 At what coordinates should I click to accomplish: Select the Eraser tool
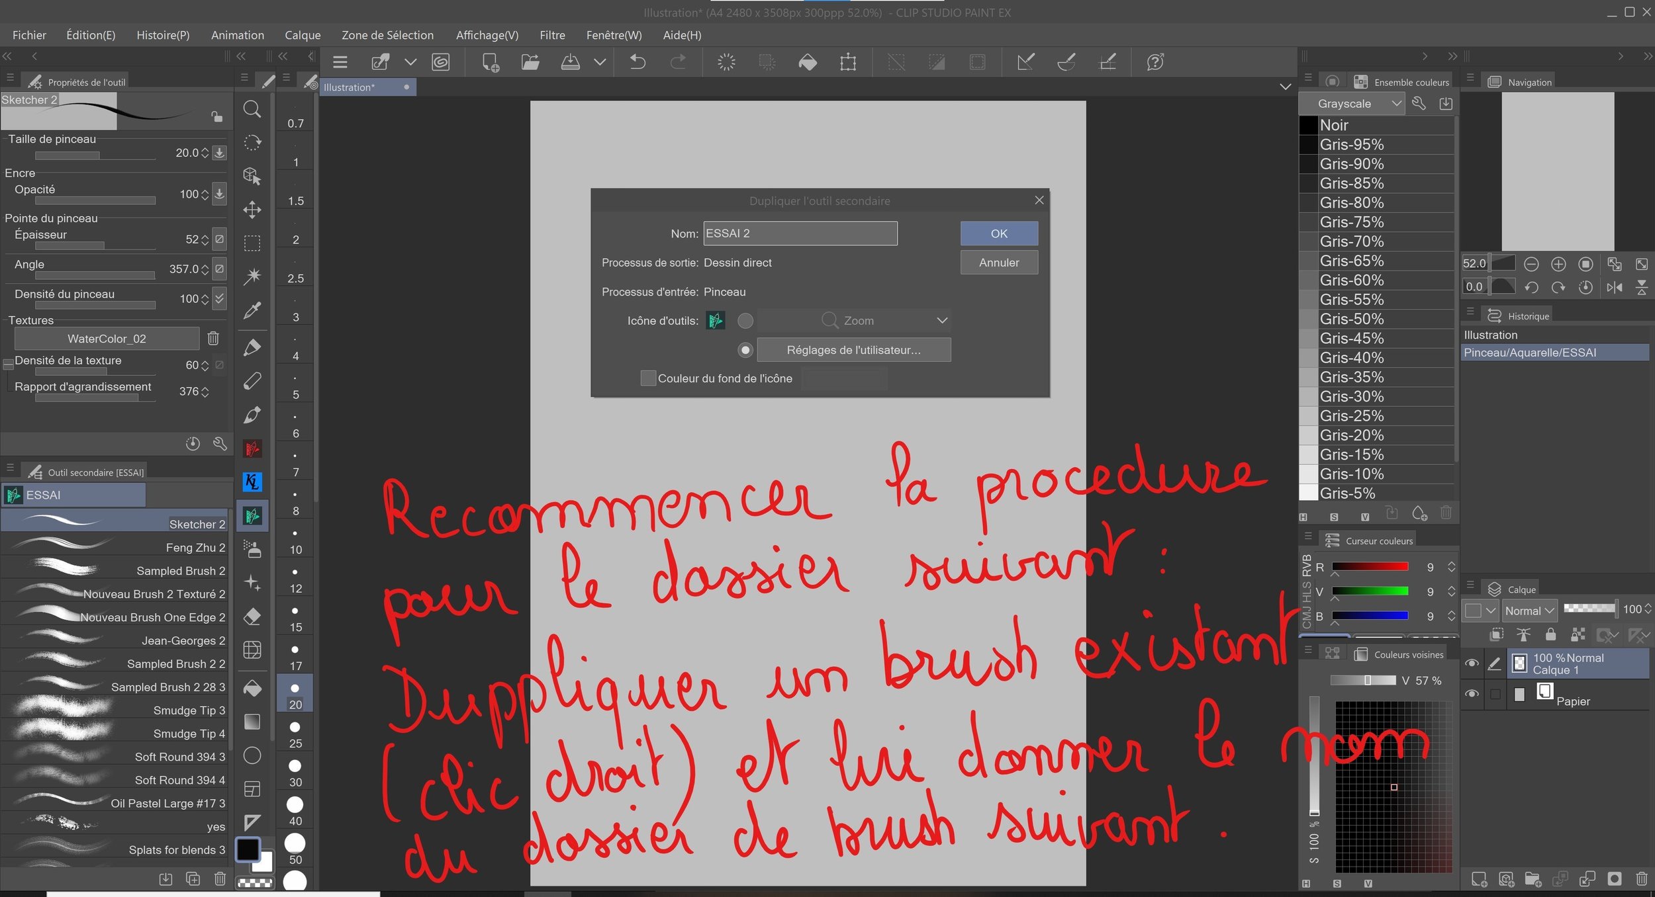click(252, 617)
